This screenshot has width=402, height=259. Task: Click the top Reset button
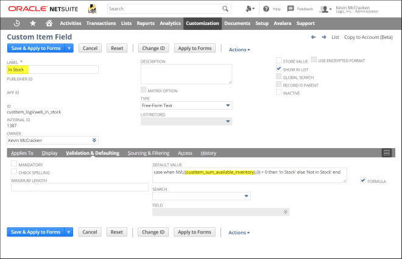tap(117, 48)
